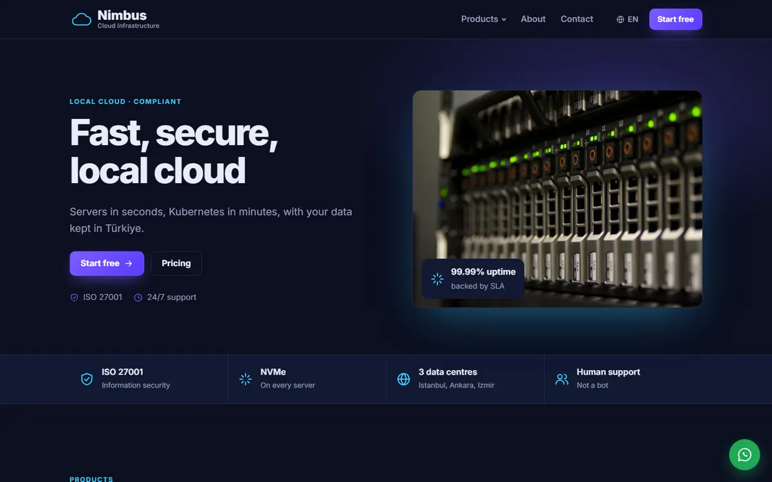Click the spinner icon on uptime badge
772x482 pixels.
[437, 279]
